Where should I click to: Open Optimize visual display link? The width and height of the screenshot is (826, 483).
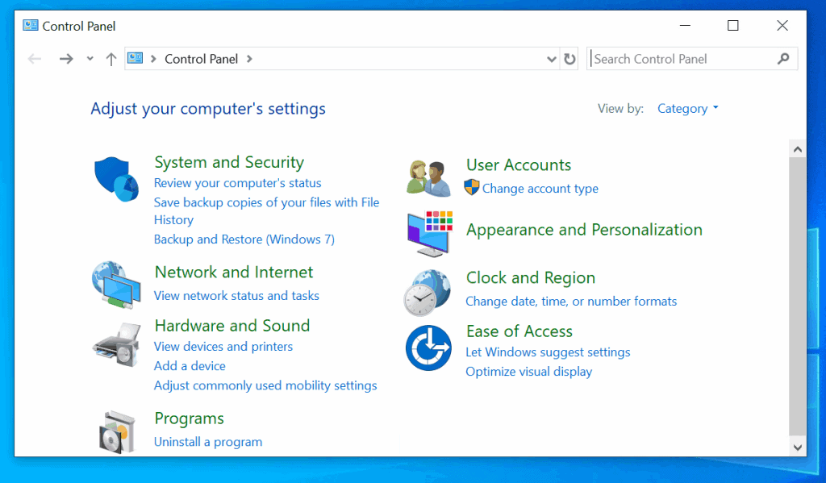tap(529, 372)
